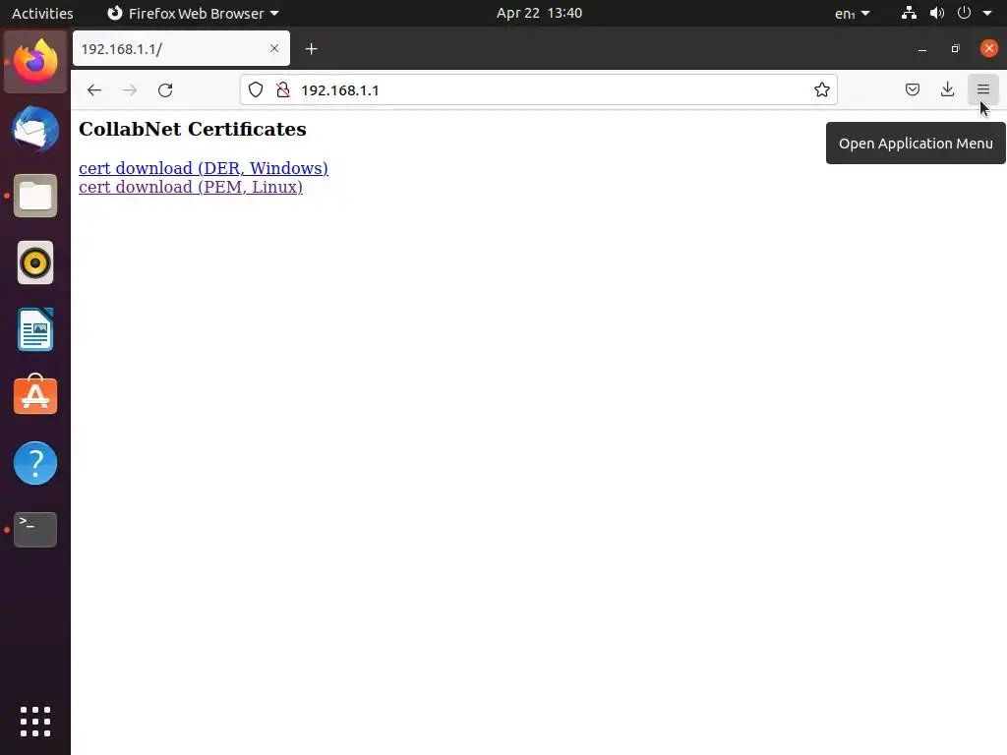Click the insecure connection padlock icon
1007x755 pixels.
tap(282, 89)
